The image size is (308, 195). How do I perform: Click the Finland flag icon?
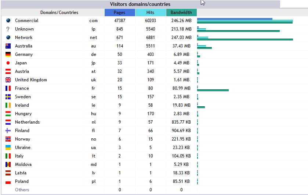(8, 131)
